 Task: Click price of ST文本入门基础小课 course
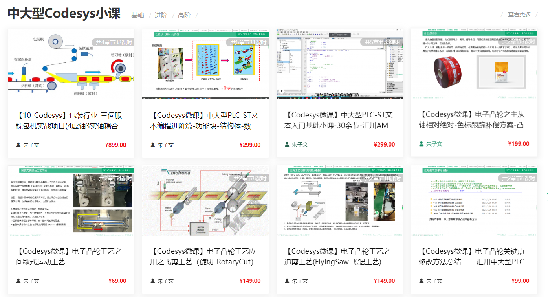click(x=384, y=145)
